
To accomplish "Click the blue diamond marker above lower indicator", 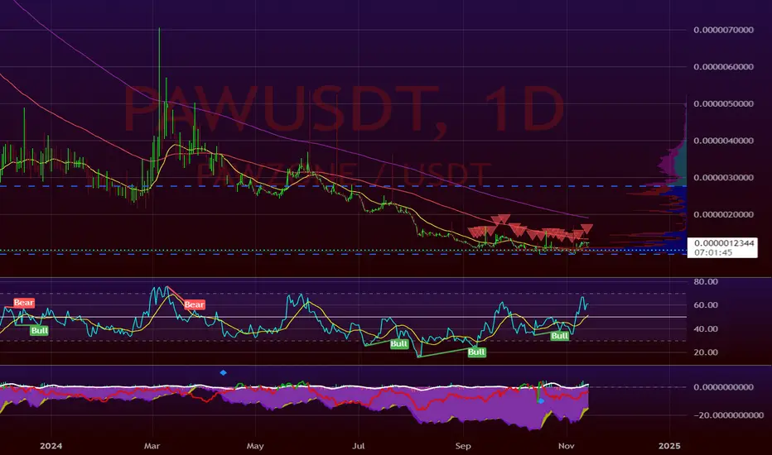I will click(223, 373).
